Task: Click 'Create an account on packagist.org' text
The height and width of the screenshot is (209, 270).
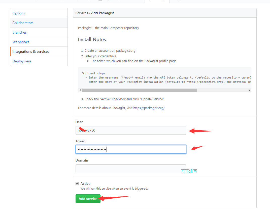Action: [x=110, y=50]
